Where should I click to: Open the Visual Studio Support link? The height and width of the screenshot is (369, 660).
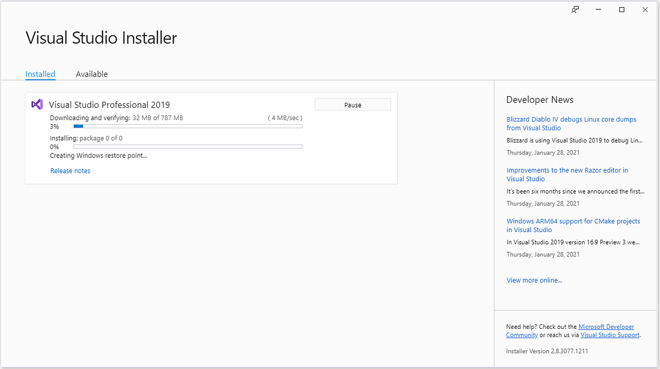(609, 334)
